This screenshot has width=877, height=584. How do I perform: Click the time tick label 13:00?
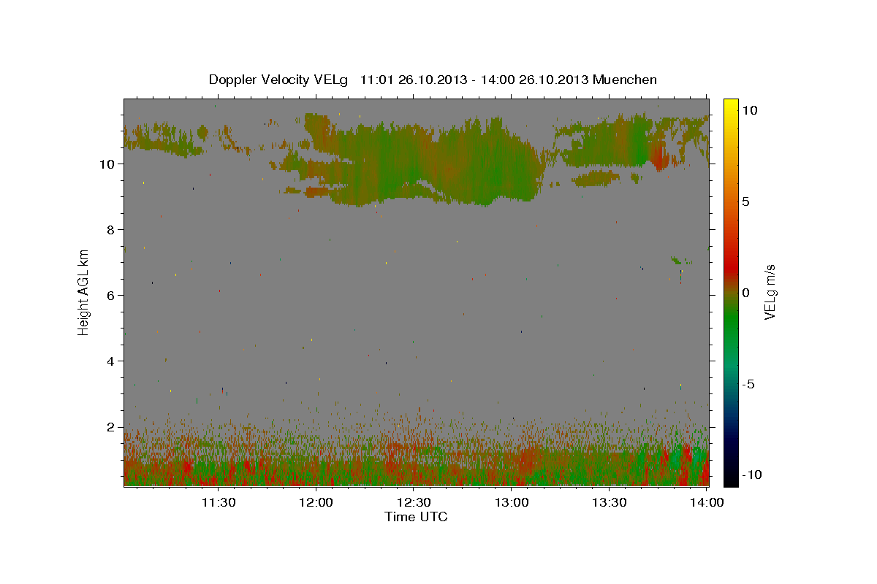512,502
